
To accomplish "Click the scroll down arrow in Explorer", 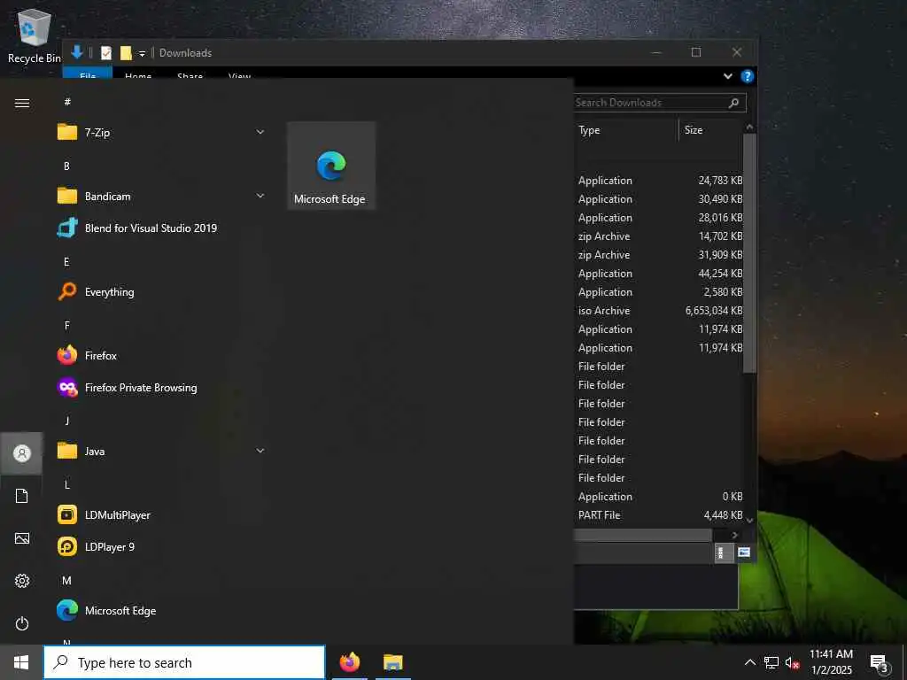I will coord(749,520).
